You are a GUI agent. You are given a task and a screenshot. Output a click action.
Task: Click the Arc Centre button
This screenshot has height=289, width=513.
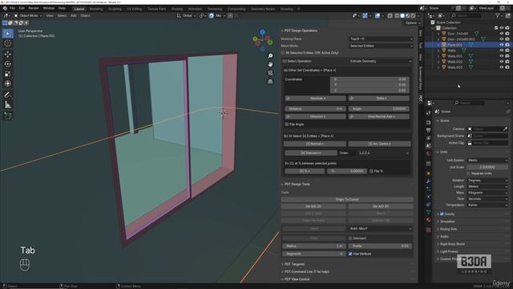tap(379, 144)
